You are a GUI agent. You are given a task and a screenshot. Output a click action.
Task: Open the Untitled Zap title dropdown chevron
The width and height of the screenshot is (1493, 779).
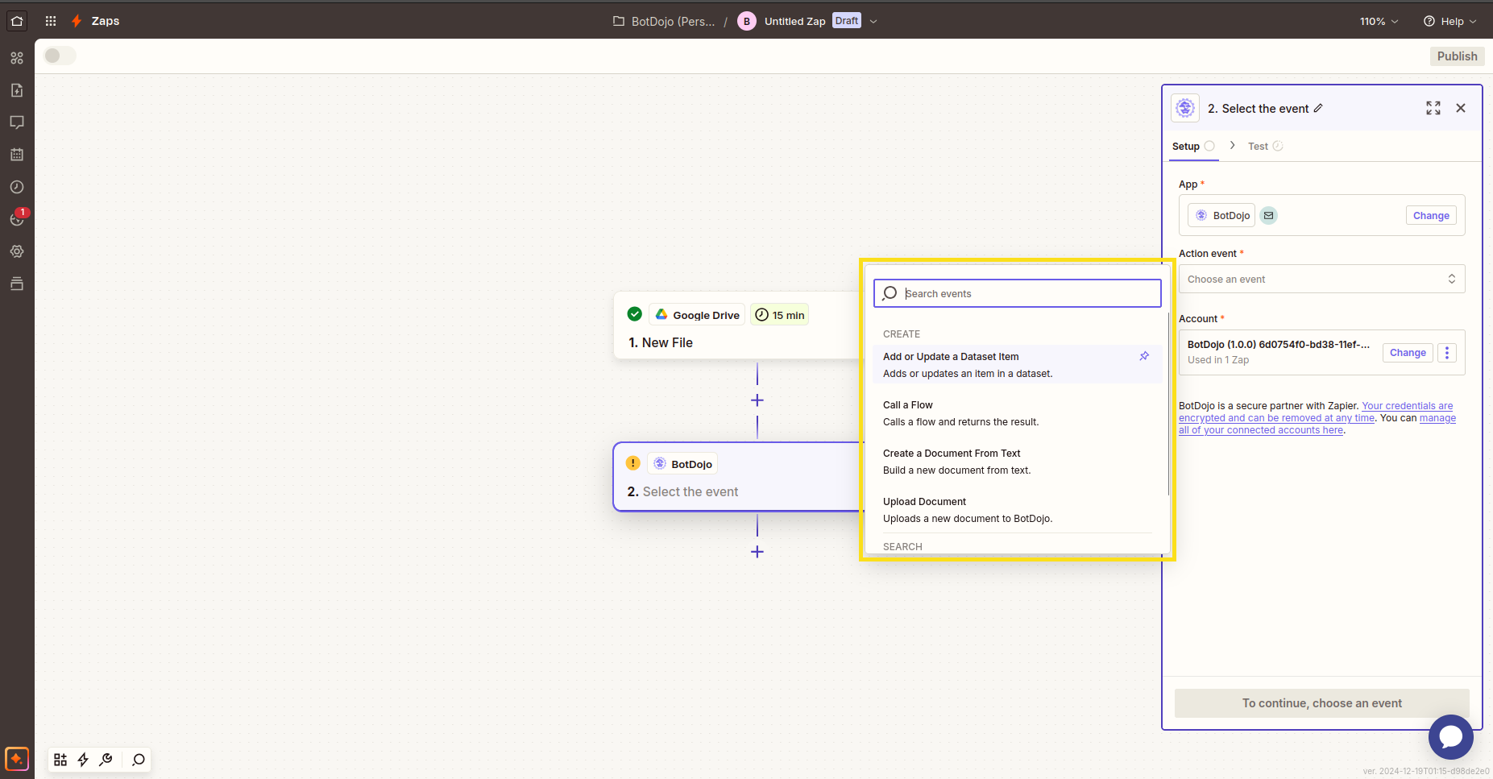click(x=873, y=22)
